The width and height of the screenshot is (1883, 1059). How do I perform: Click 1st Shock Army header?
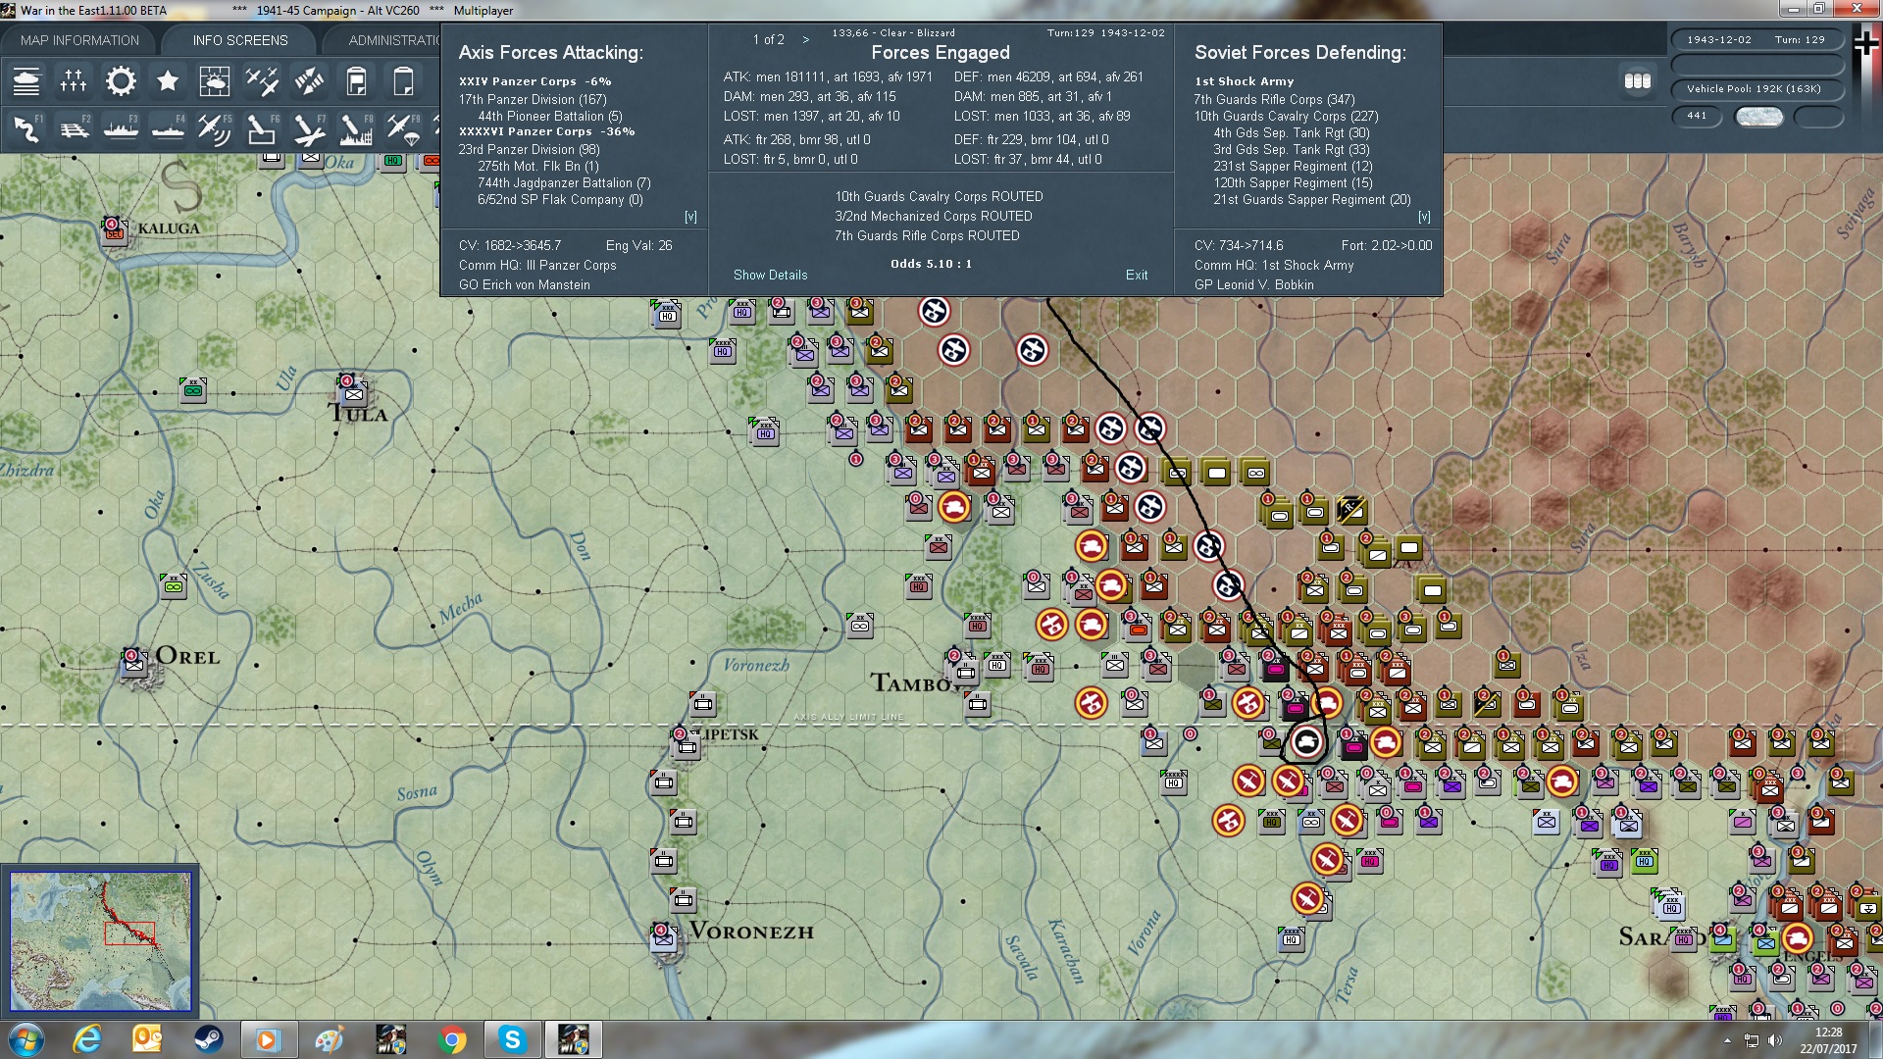coord(1244,81)
